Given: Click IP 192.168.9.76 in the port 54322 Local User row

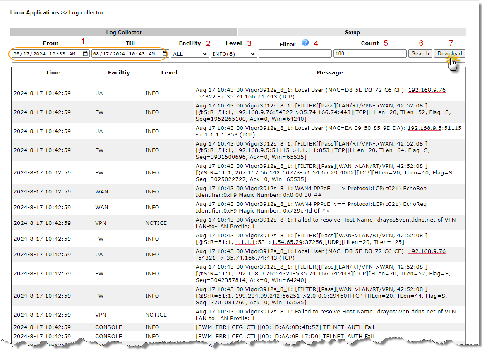Looking at the screenshot, I should (x=427, y=90).
